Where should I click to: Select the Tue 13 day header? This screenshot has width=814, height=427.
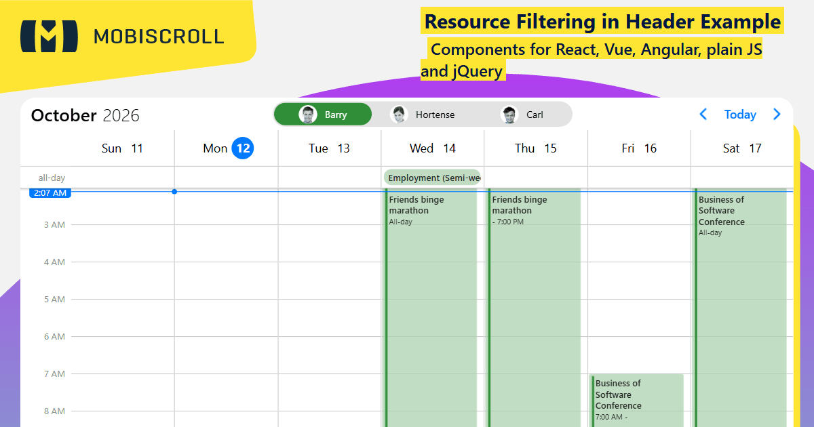click(x=330, y=148)
